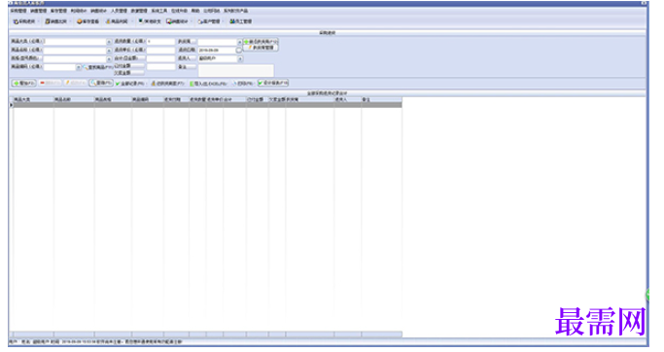
Task: Click the 进货数量 quantity input field
Action: (160, 42)
